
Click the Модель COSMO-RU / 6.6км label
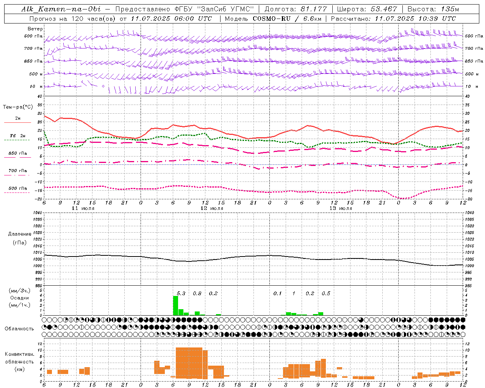(x=273, y=19)
